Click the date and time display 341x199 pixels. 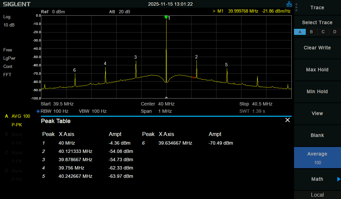pos(170,4)
